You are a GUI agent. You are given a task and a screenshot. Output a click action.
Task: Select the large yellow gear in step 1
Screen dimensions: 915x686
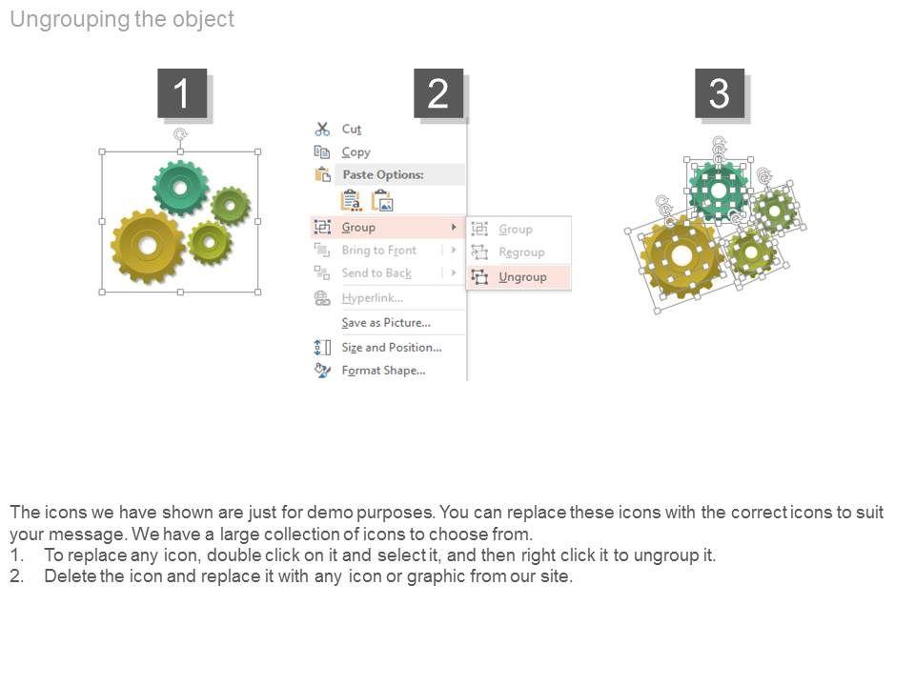(148, 246)
